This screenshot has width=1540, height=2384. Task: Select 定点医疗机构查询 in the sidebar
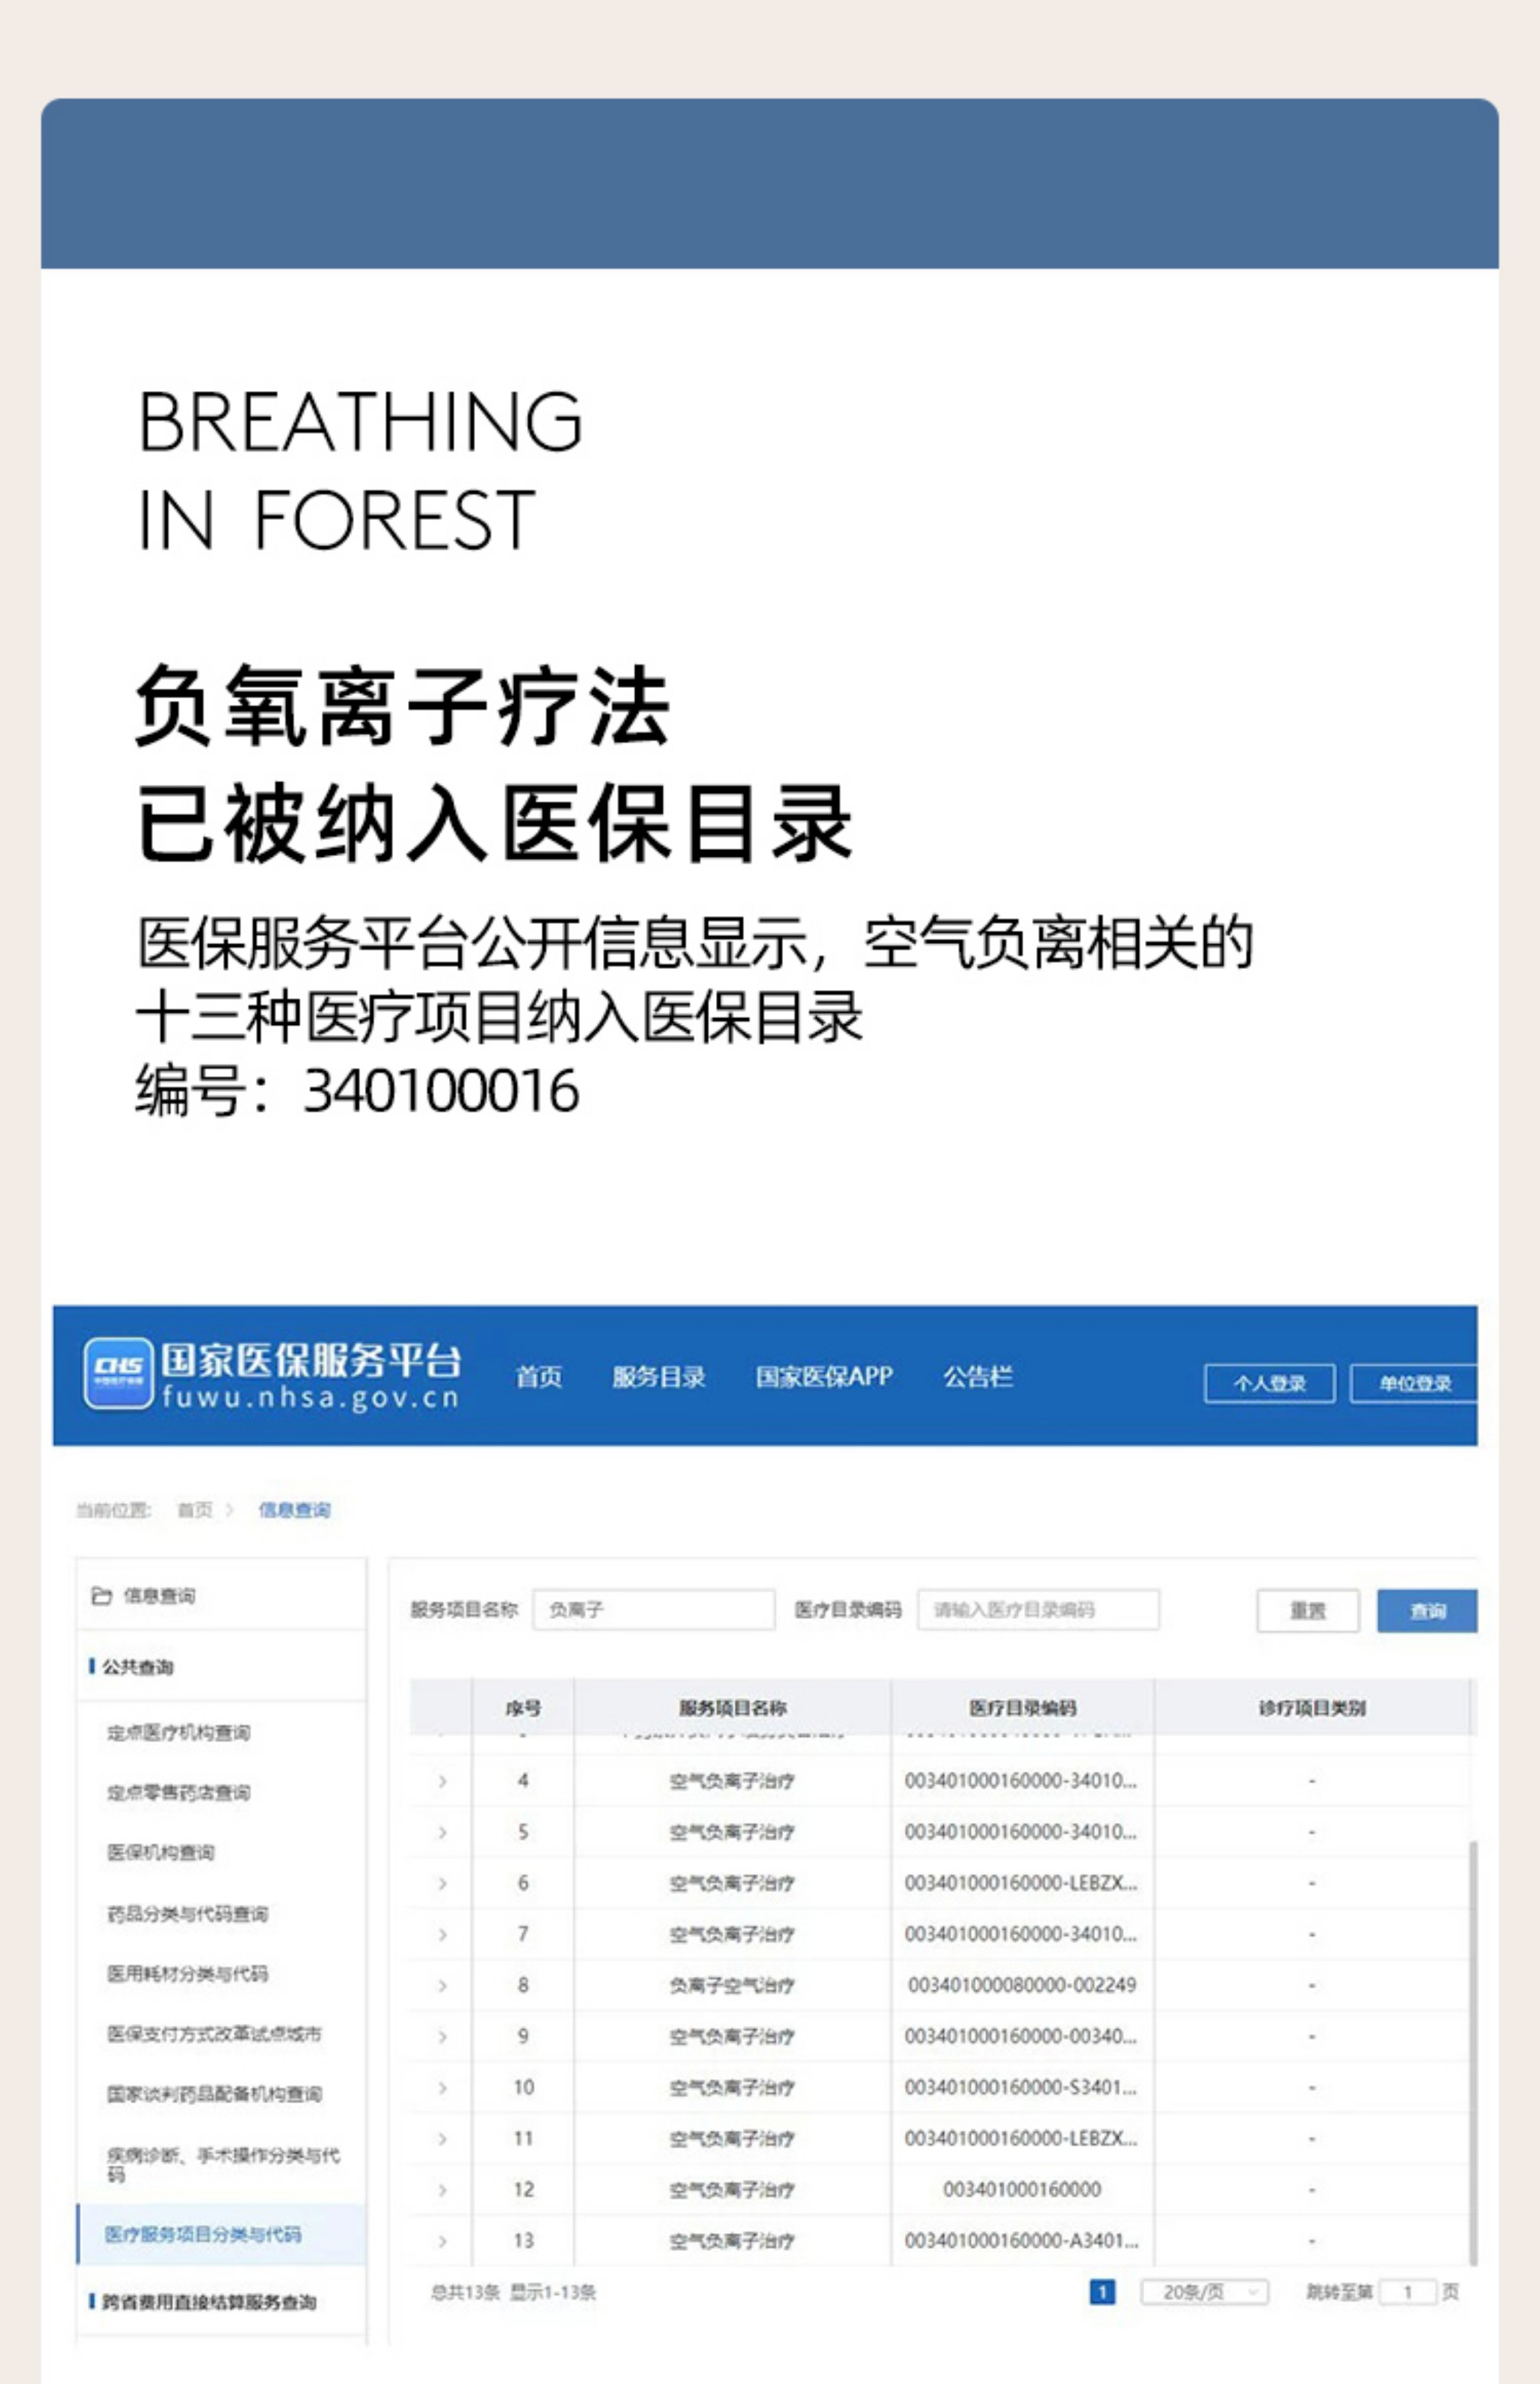[x=179, y=1732]
